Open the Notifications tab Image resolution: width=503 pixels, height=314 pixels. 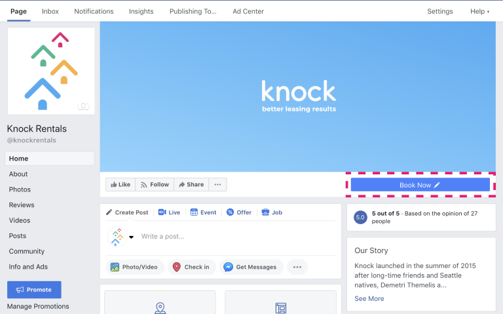tap(94, 11)
